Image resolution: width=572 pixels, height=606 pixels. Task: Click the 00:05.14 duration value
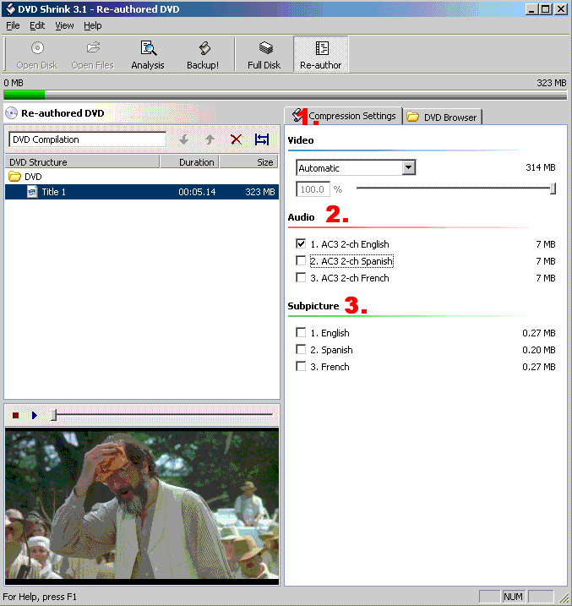tap(197, 192)
